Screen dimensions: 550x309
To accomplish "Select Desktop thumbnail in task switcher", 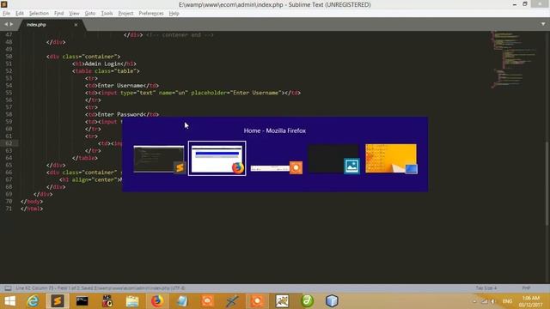I will pyautogui.click(x=391, y=158).
